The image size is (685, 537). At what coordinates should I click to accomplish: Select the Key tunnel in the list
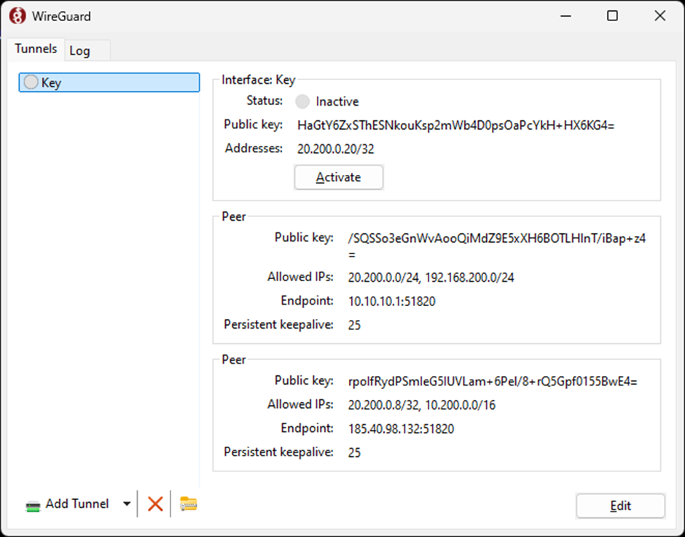pyautogui.click(x=109, y=82)
